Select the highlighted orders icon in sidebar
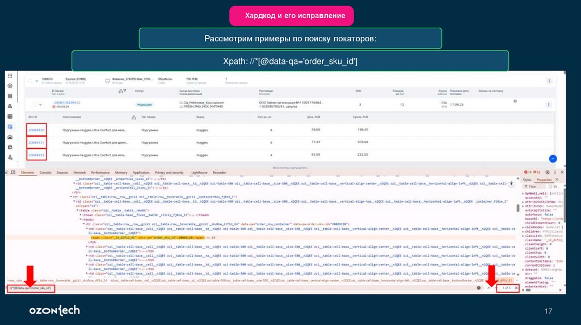The height and width of the screenshot is (325, 581). (10, 127)
